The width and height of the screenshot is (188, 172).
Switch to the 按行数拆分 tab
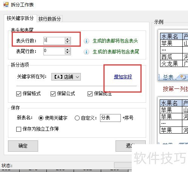(x=49, y=19)
